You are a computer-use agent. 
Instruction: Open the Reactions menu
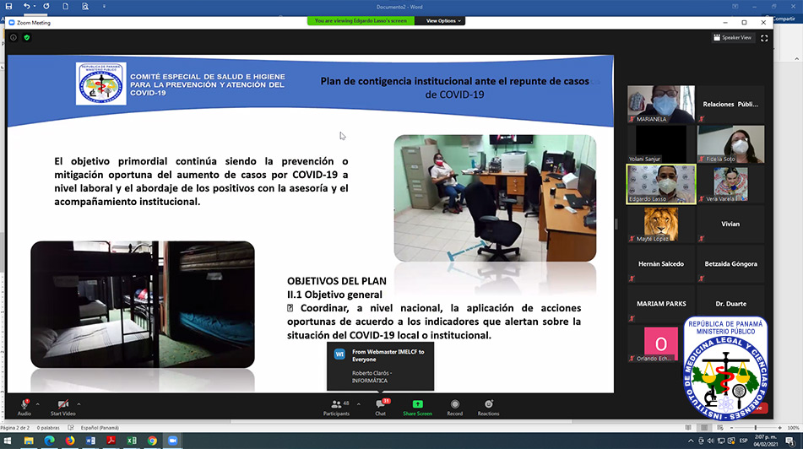tap(489, 408)
